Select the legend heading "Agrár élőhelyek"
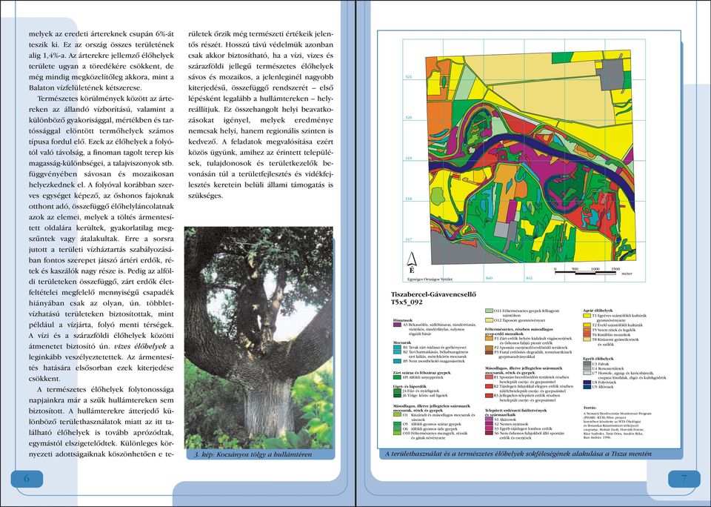The width and height of the screenshot is (711, 507). click(x=597, y=311)
